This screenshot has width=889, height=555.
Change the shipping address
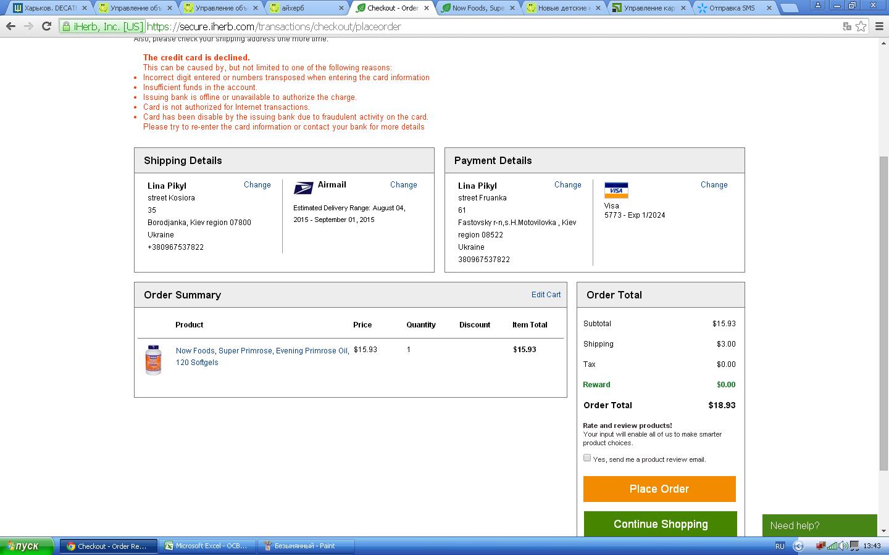(x=257, y=185)
